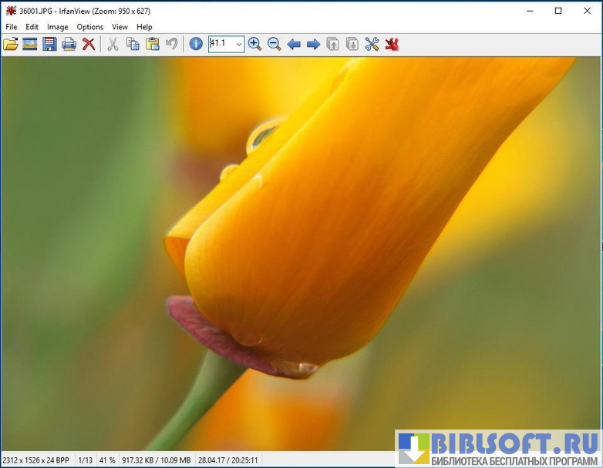Open the Image menu
603x468 pixels.
coord(58,27)
